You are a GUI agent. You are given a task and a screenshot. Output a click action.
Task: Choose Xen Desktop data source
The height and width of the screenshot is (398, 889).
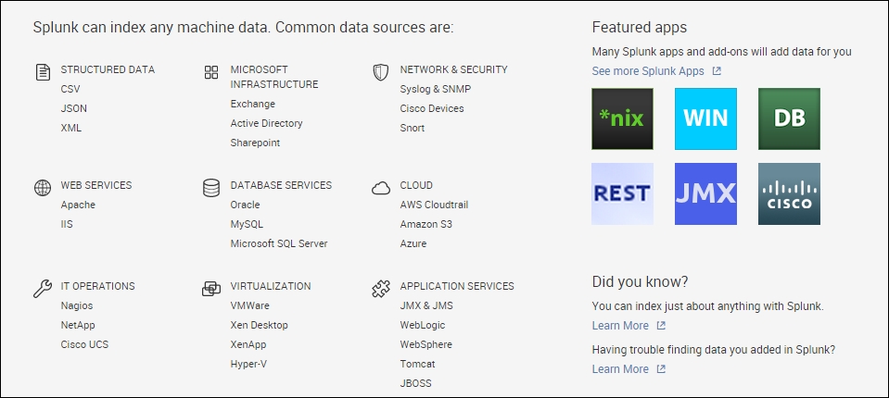coord(260,325)
